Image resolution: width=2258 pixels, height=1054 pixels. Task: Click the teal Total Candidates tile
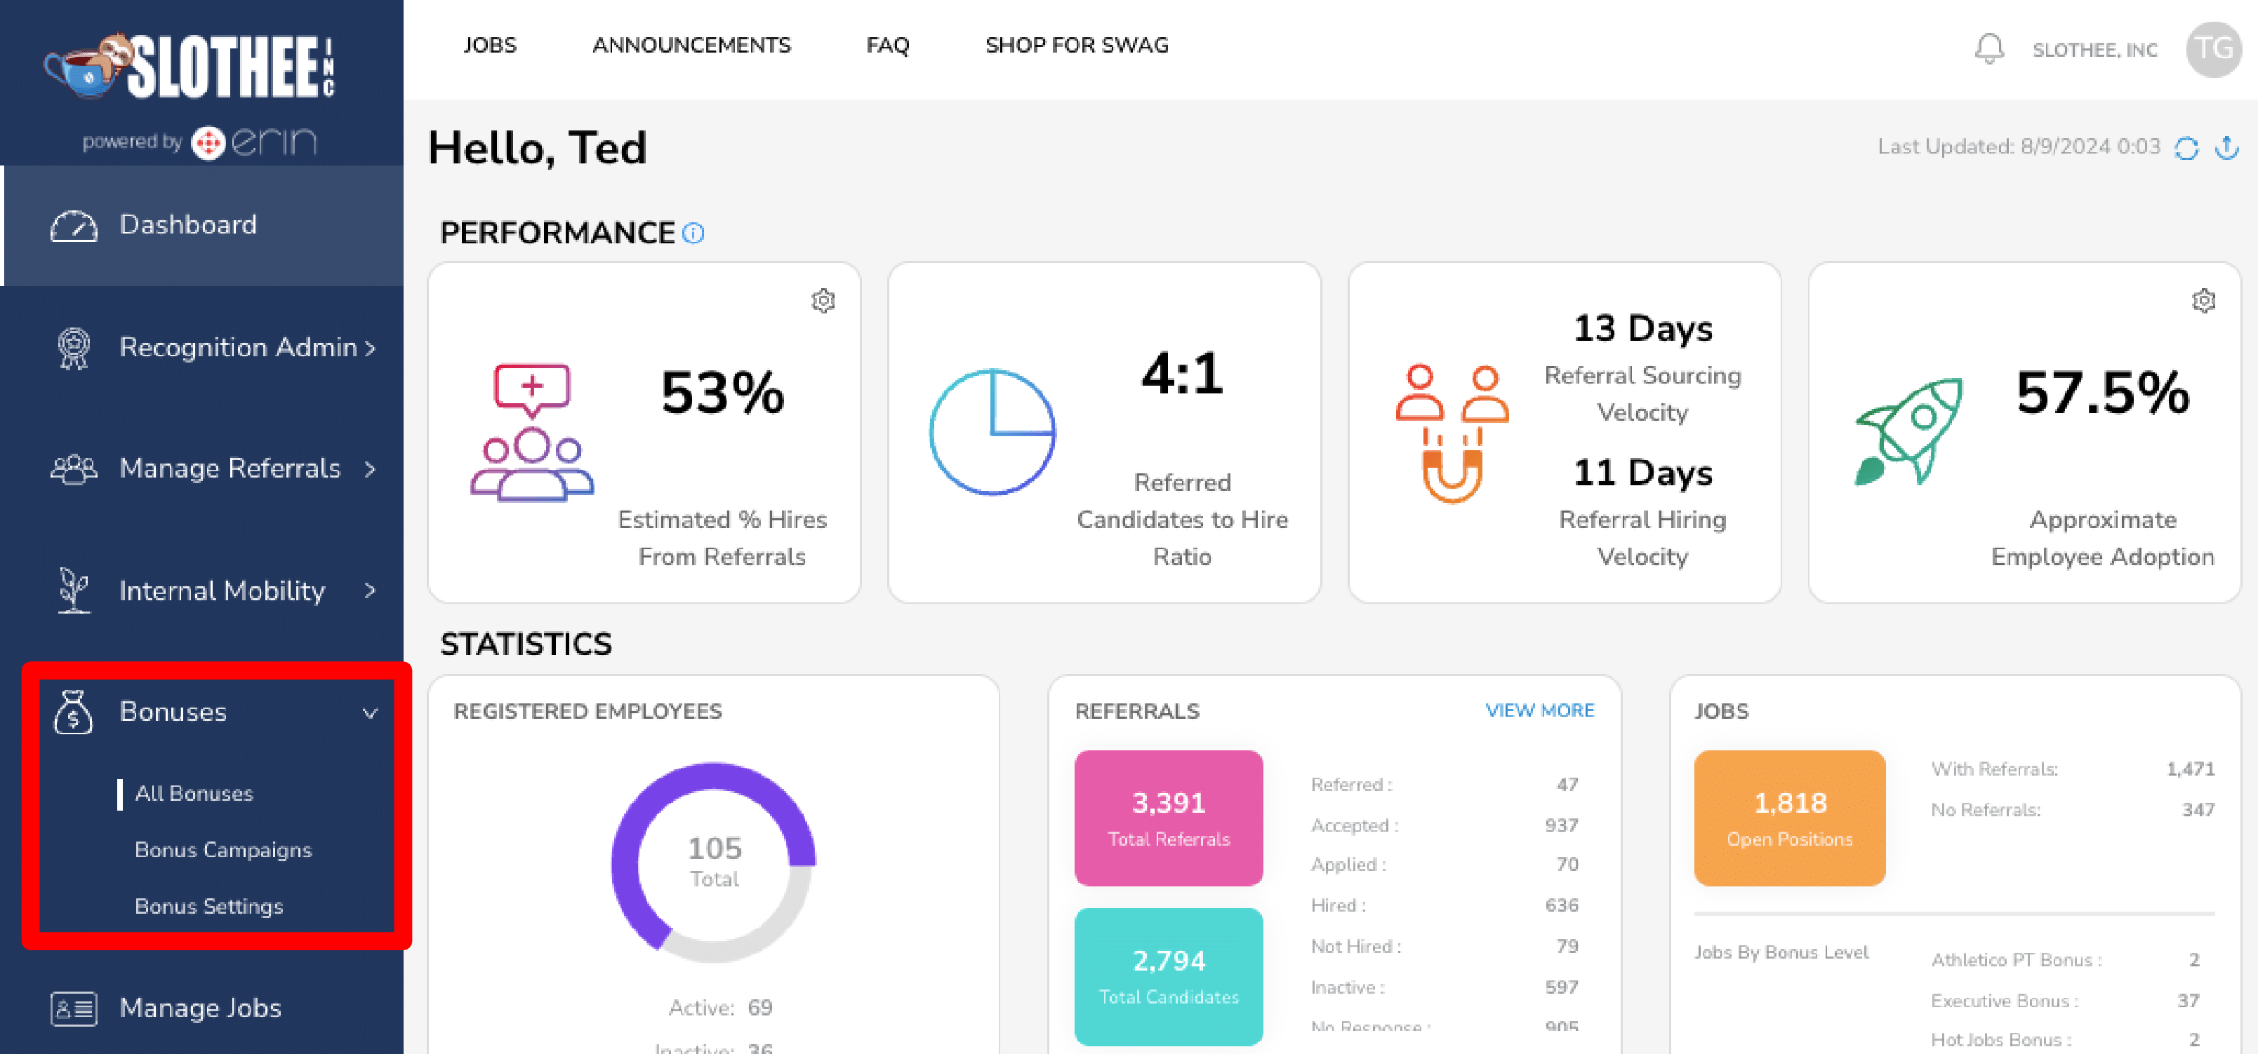point(1167,976)
